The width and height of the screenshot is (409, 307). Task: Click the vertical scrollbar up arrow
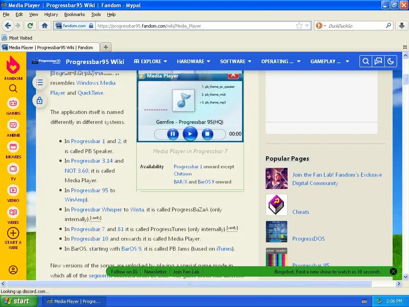pos(405,55)
